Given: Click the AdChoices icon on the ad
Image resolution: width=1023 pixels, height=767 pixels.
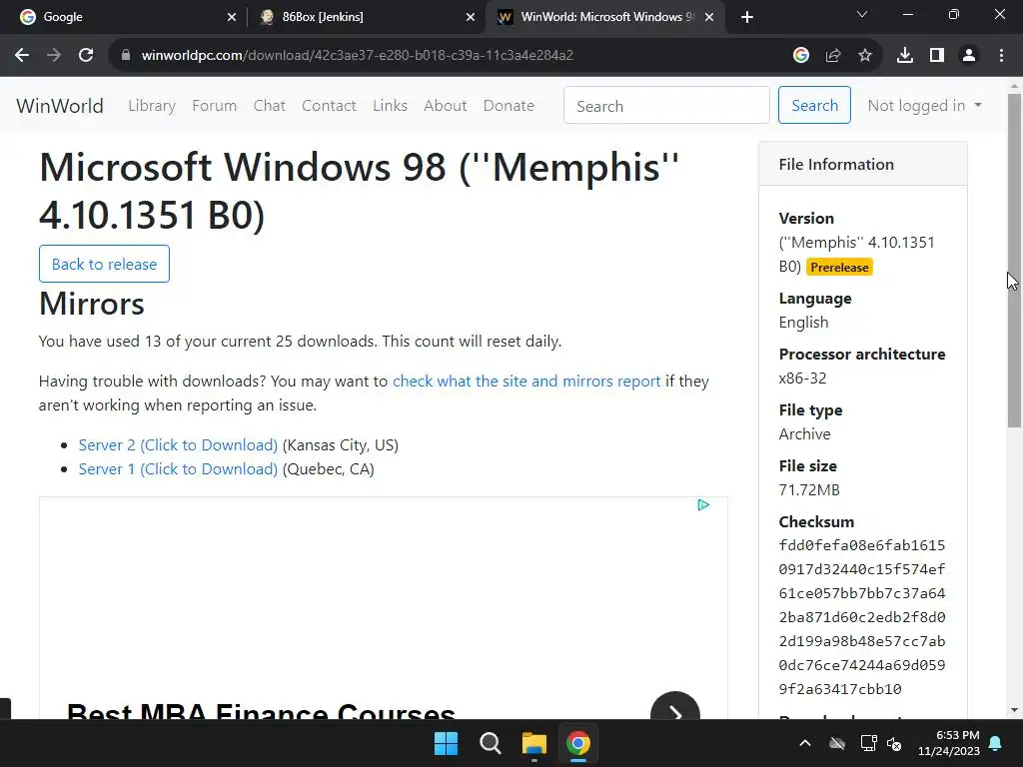Looking at the screenshot, I should tap(703, 504).
